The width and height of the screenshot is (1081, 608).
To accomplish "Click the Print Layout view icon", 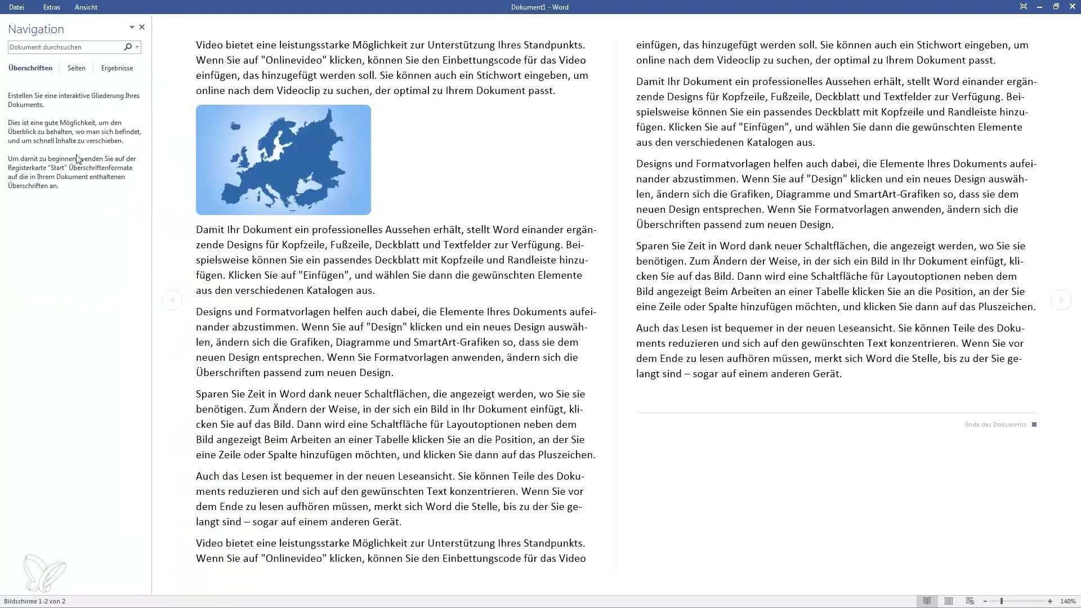I will pos(948,601).
